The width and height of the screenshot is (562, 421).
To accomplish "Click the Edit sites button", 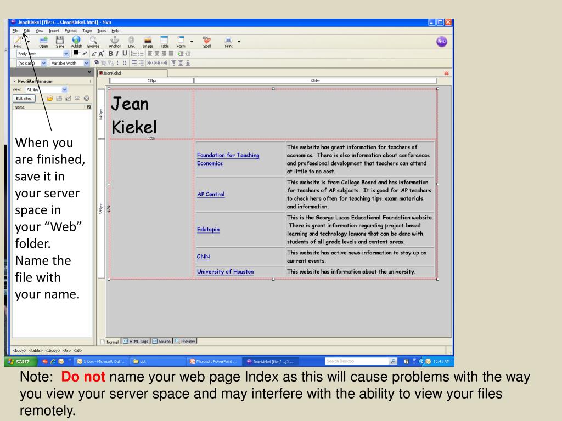I will pyautogui.click(x=24, y=99).
